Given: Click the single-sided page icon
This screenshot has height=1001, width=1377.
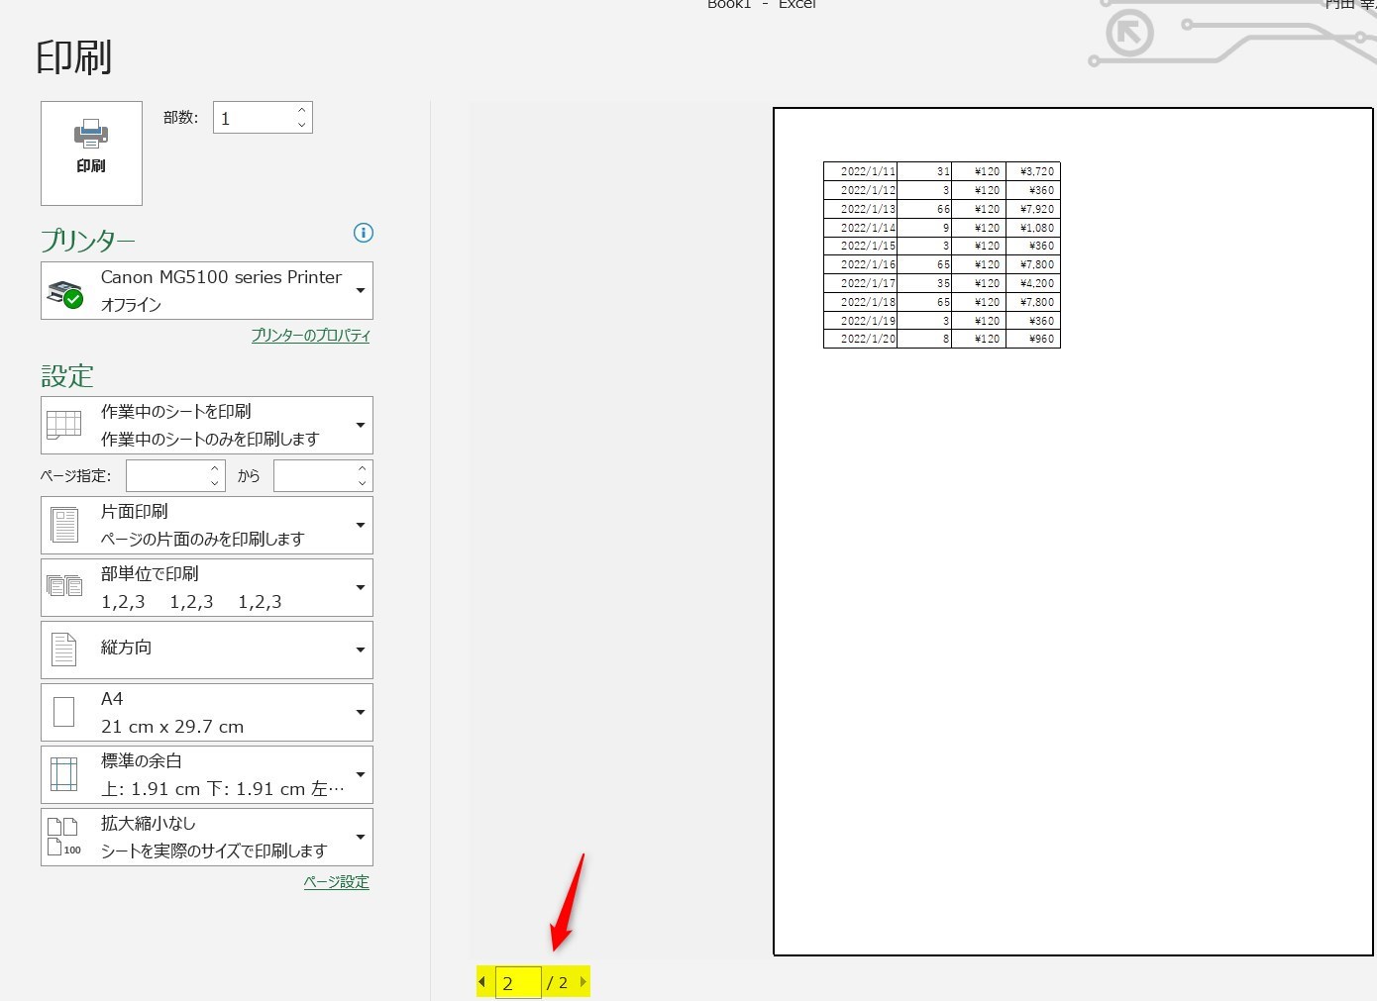Looking at the screenshot, I should (64, 525).
